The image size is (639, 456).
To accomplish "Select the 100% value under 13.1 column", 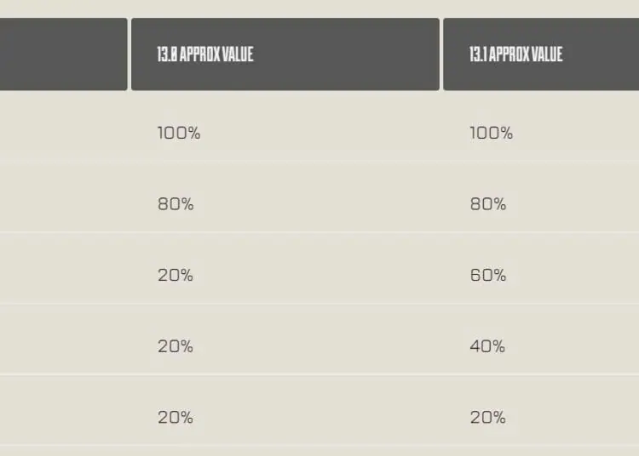I will tap(491, 133).
